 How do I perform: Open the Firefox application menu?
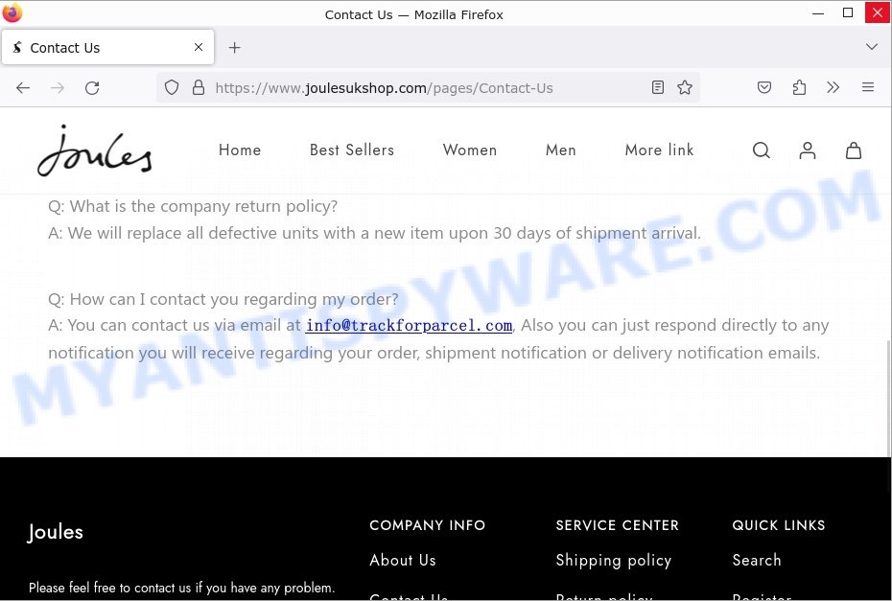coord(867,87)
